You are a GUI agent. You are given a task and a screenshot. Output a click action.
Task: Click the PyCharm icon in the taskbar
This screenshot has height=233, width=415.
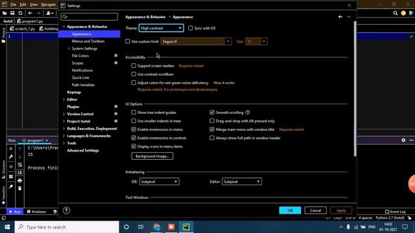click(x=186, y=227)
